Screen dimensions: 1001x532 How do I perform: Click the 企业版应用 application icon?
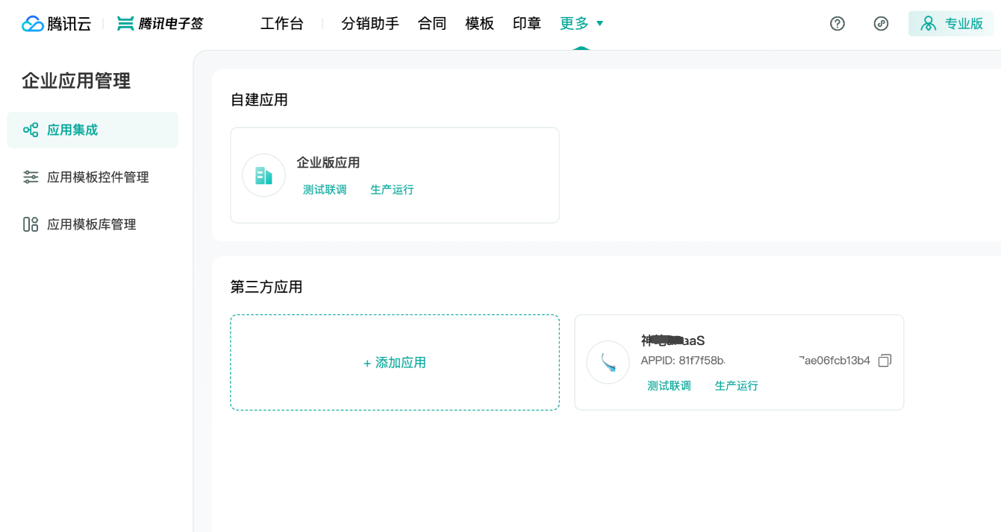[x=263, y=175]
